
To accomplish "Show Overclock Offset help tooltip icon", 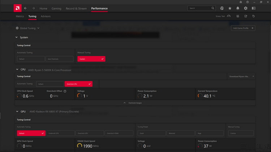I will tap(65, 91).
